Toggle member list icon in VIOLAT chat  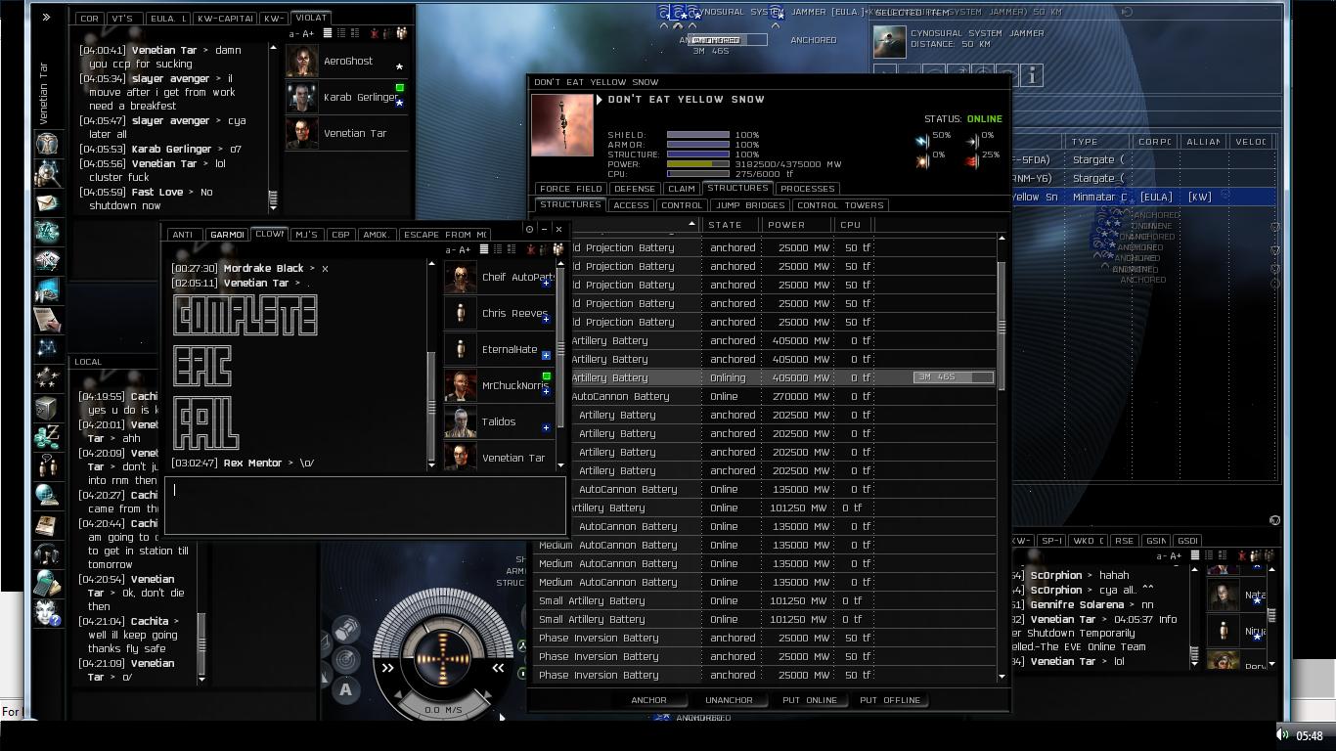coord(401,33)
